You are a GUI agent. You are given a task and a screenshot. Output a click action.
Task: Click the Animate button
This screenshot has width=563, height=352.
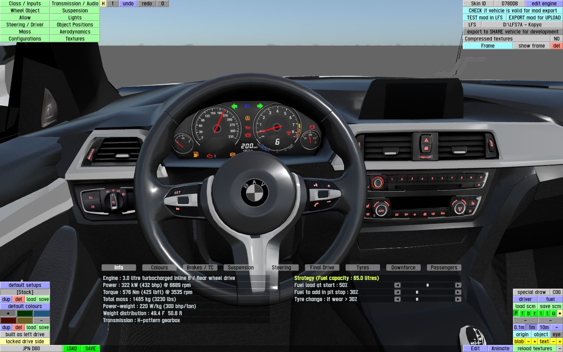click(500, 348)
